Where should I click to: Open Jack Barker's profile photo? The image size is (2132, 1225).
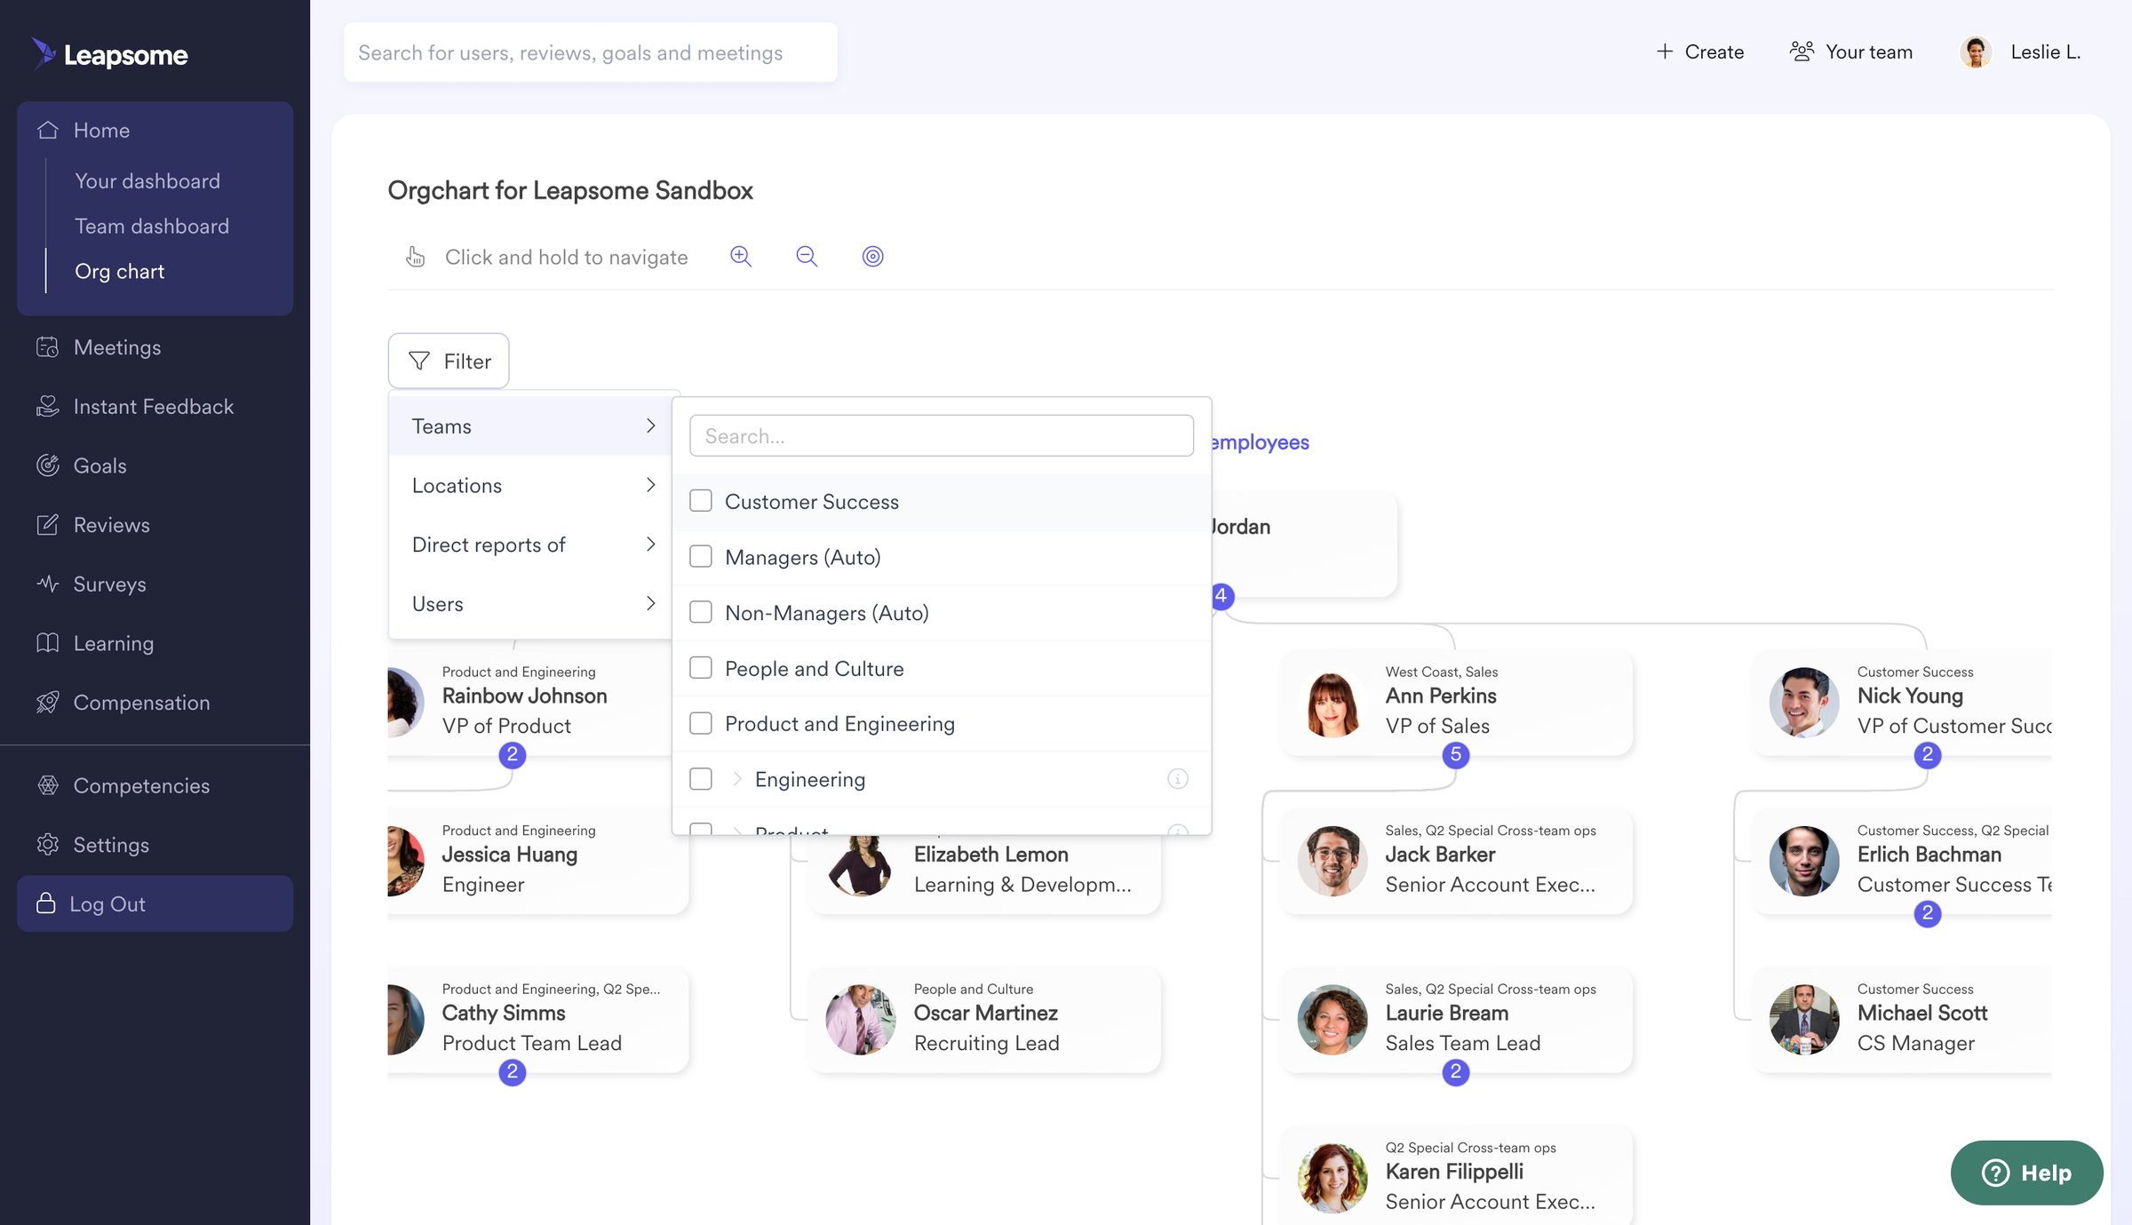pos(1332,861)
